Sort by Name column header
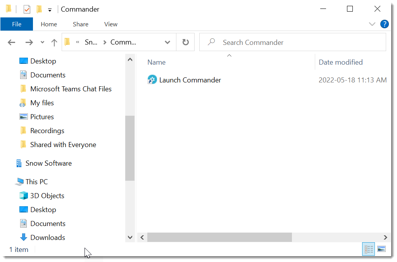The width and height of the screenshot is (397, 262). [157, 62]
